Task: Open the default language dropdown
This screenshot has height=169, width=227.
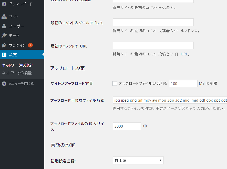Action: click(138, 161)
